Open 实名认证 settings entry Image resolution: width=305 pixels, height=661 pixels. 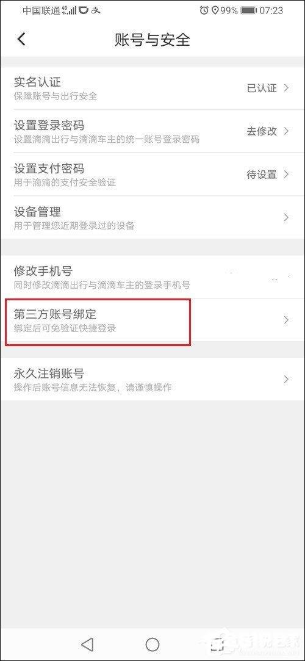click(152, 88)
